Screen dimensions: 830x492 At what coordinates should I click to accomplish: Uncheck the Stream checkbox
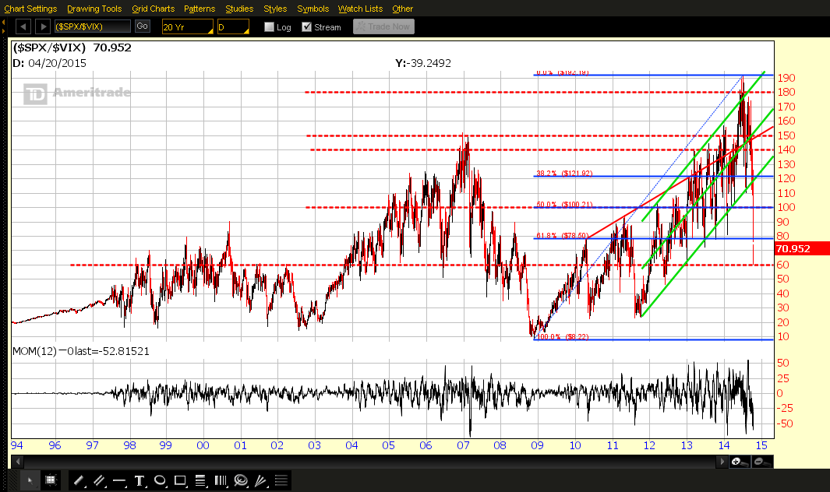(x=306, y=27)
